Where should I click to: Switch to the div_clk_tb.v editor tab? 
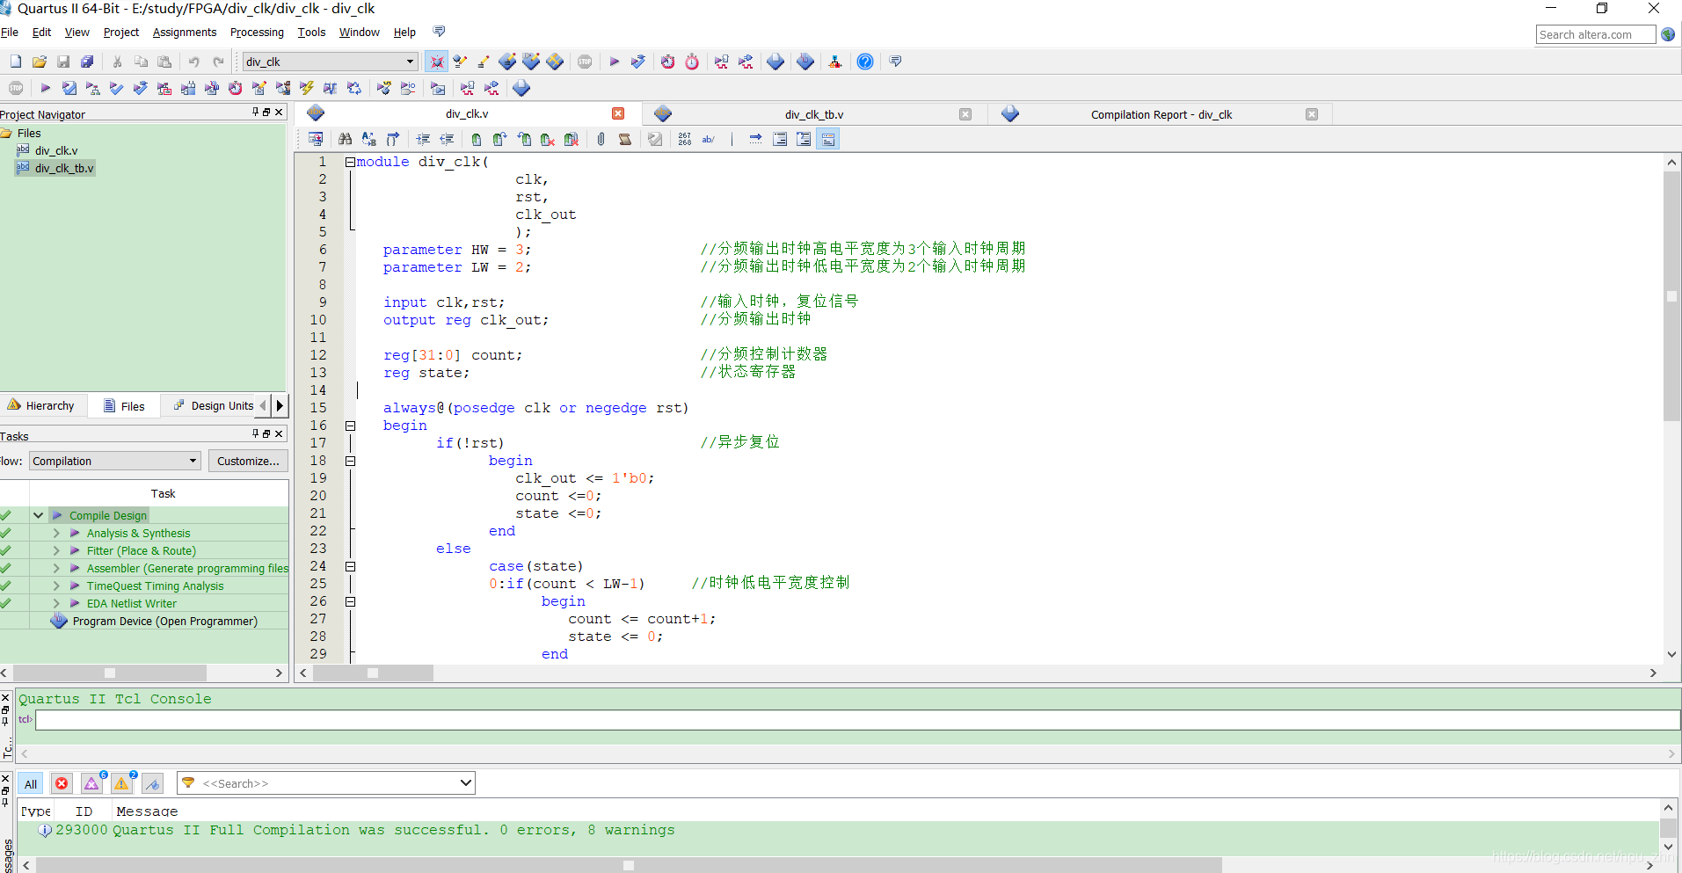tap(813, 114)
